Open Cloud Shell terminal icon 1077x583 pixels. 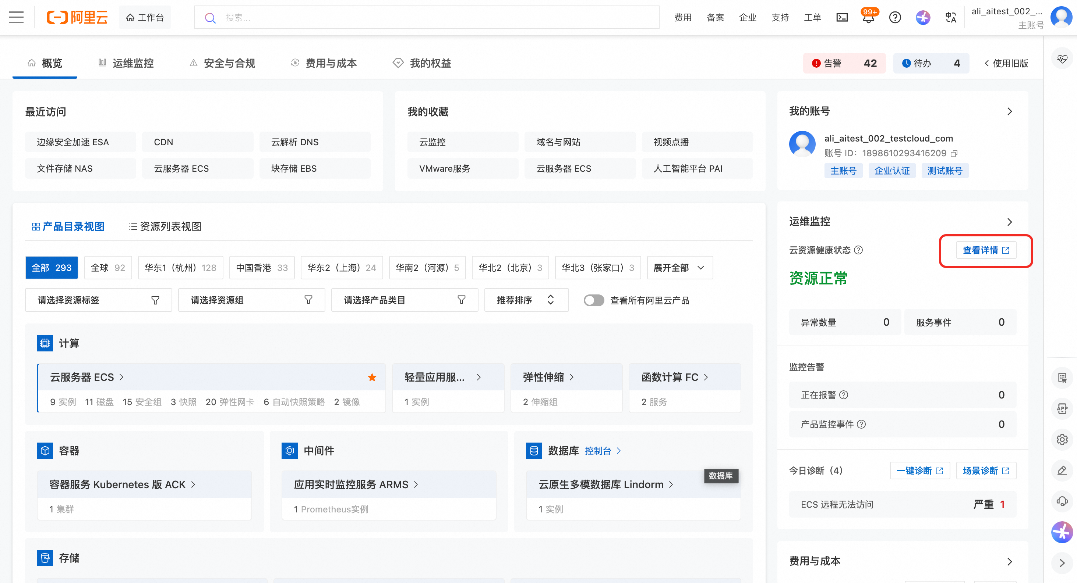tap(842, 18)
